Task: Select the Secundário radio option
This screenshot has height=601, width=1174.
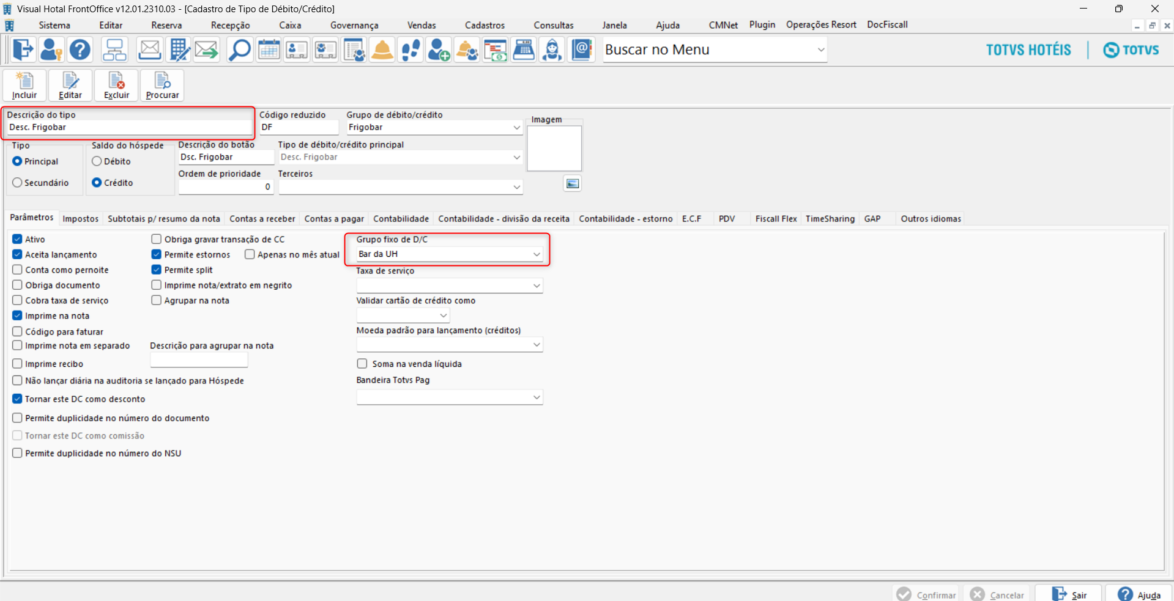Action: 17,183
